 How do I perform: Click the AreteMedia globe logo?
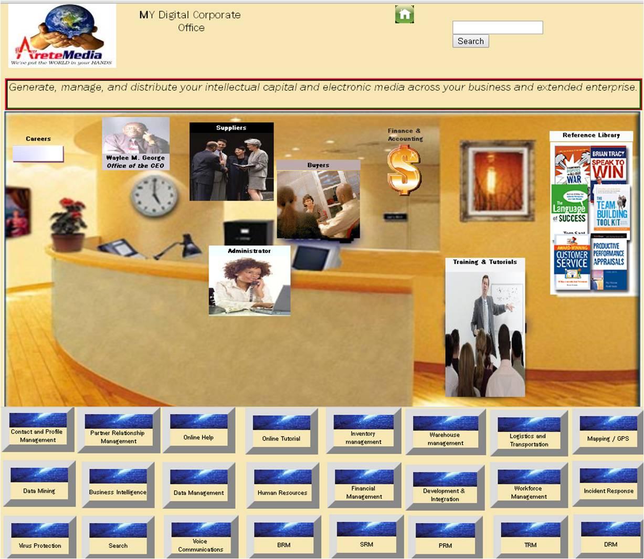(62, 36)
